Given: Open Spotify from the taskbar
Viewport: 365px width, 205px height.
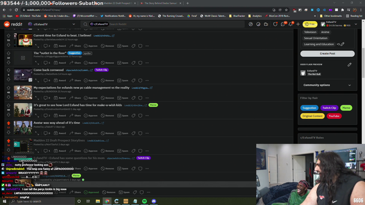Looking at the screenshot, I should [144, 201].
